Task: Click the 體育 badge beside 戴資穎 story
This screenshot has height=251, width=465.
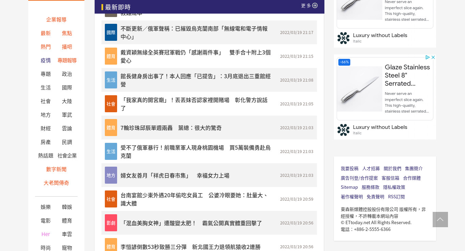Action: pyautogui.click(x=111, y=56)
